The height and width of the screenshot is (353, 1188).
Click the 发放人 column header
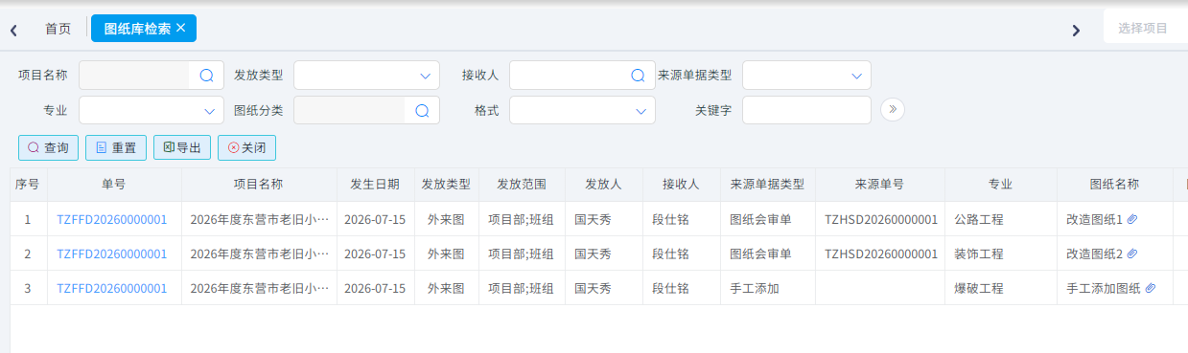(604, 185)
